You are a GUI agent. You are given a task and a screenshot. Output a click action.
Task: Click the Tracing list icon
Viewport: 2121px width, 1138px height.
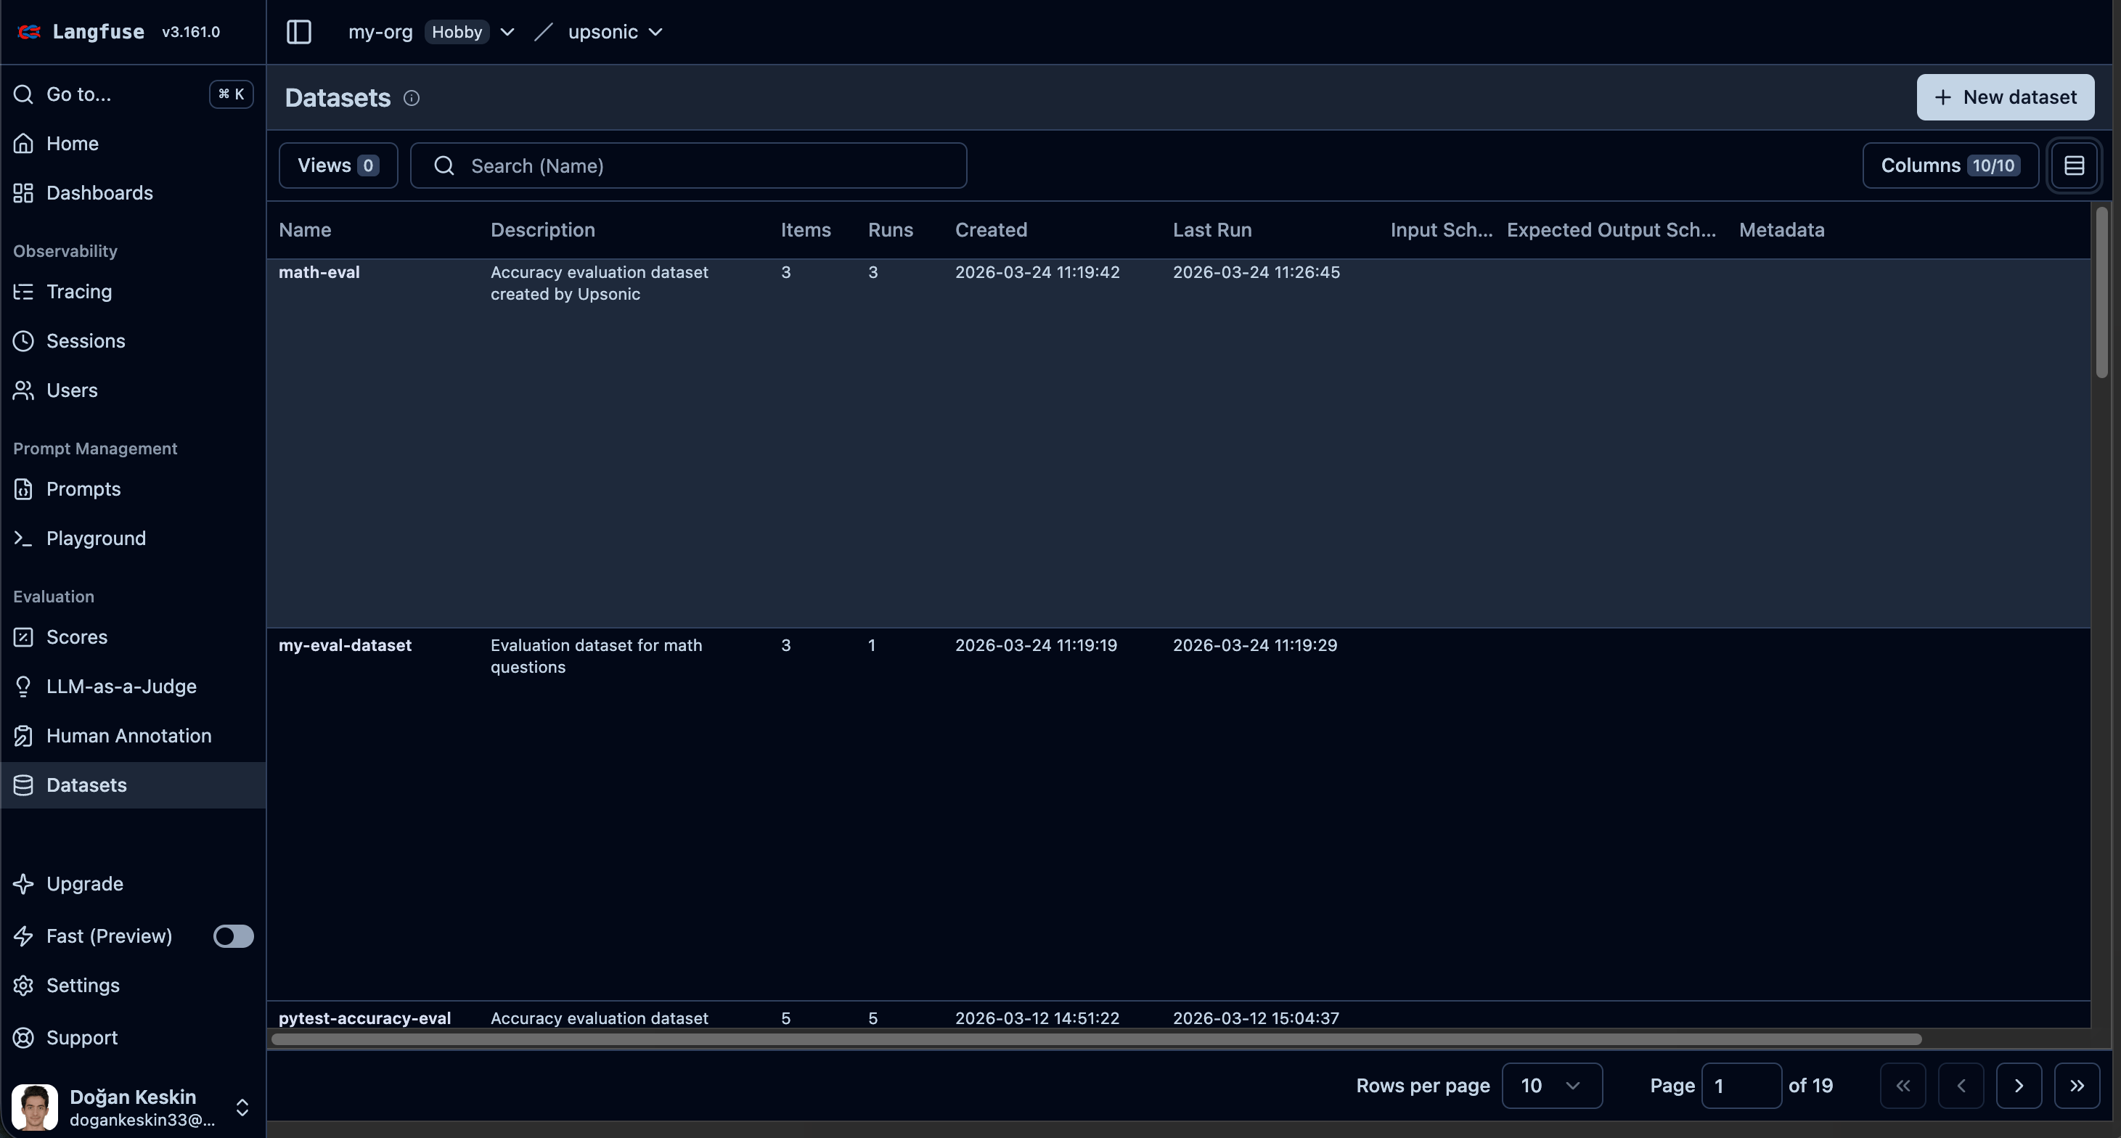[x=23, y=292]
